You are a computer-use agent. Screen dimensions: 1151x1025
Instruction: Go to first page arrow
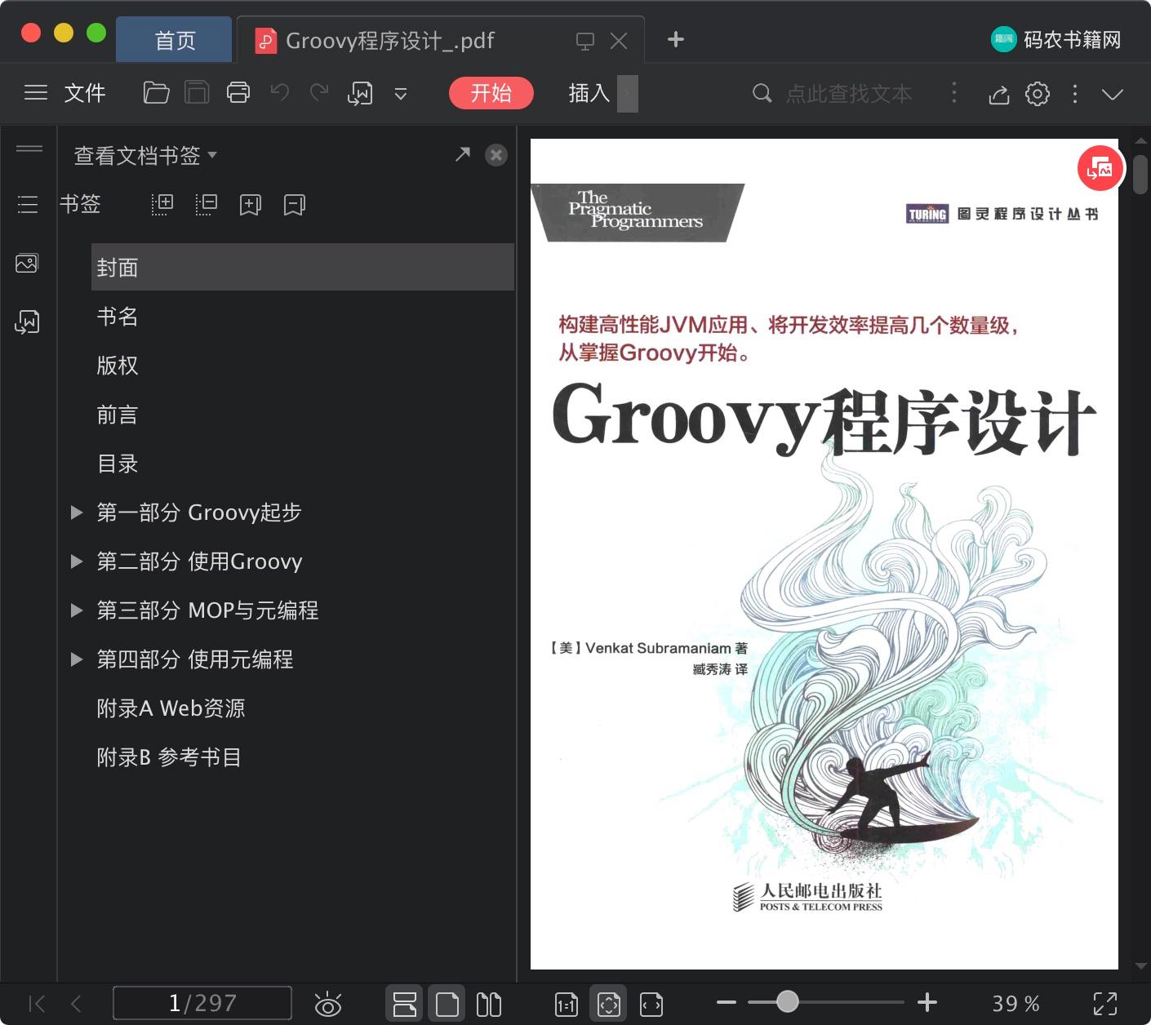point(37,1003)
